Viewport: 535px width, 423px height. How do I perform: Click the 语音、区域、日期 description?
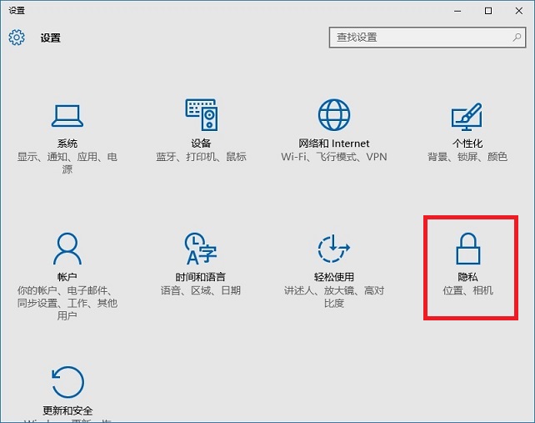[201, 290]
